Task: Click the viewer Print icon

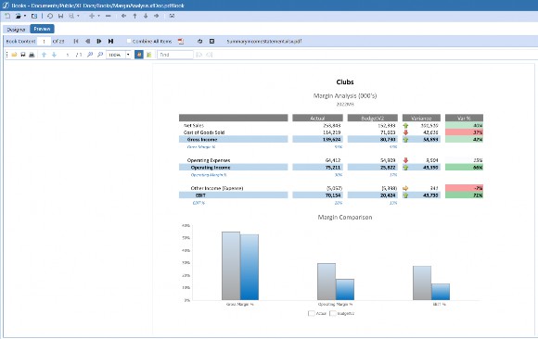Action: click(x=32, y=55)
